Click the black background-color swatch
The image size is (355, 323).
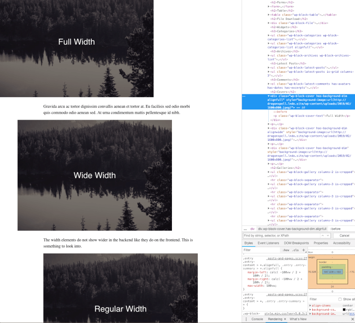point(344,310)
